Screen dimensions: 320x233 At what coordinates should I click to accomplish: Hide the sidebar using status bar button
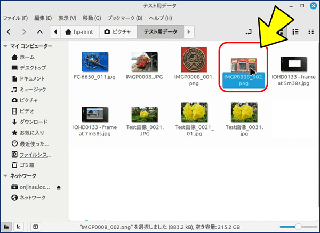click(x=35, y=227)
